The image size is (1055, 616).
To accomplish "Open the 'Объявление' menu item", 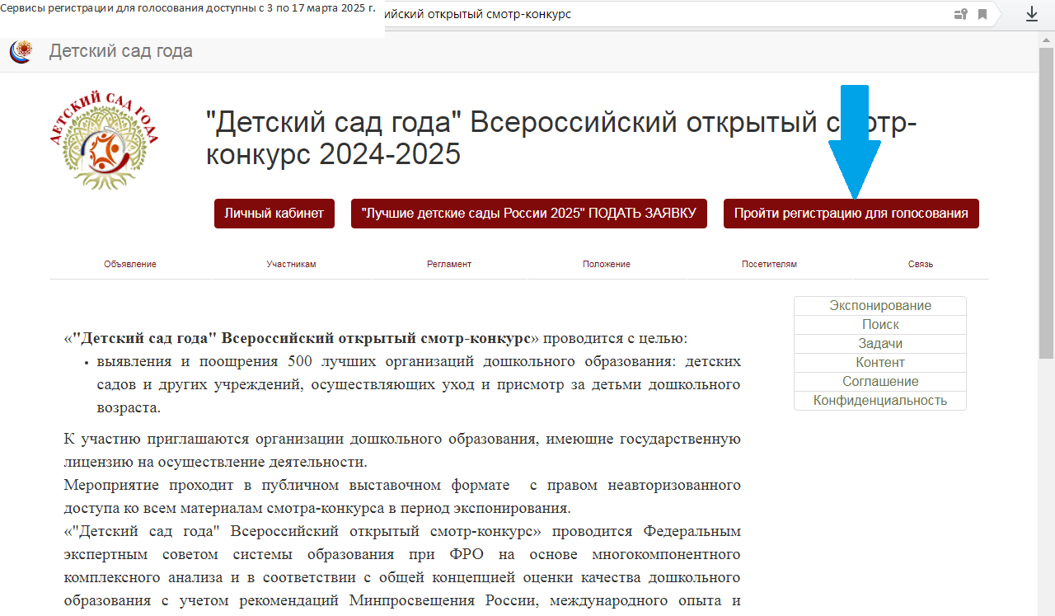I will tap(130, 264).
